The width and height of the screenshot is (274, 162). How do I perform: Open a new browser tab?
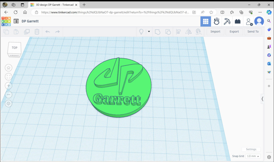tap(84, 5)
